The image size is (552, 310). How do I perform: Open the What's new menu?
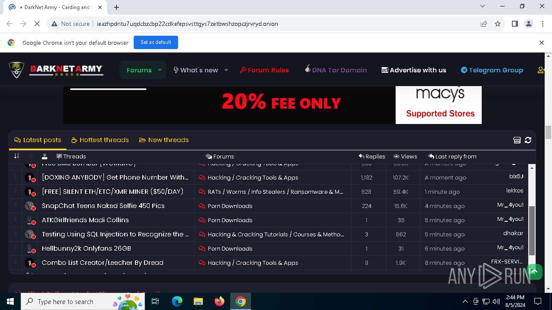point(196,70)
